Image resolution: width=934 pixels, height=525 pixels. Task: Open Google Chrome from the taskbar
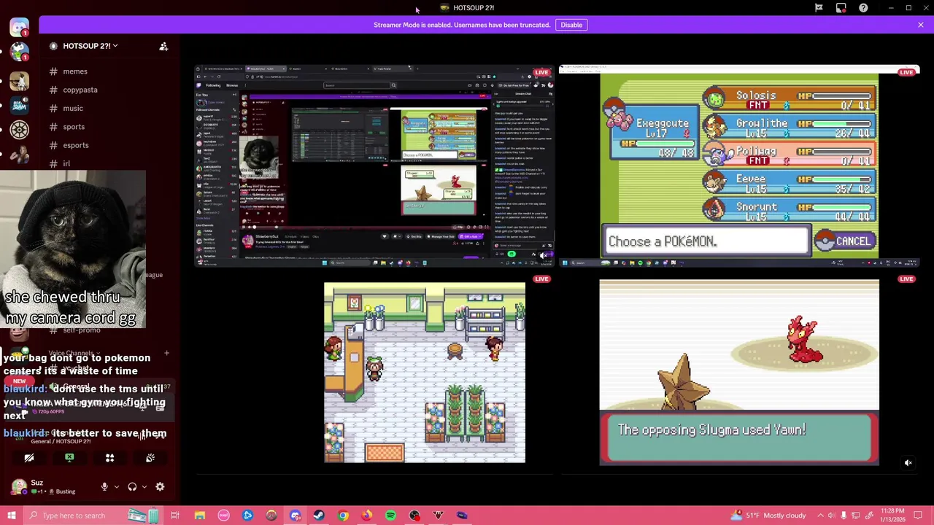[x=343, y=516]
